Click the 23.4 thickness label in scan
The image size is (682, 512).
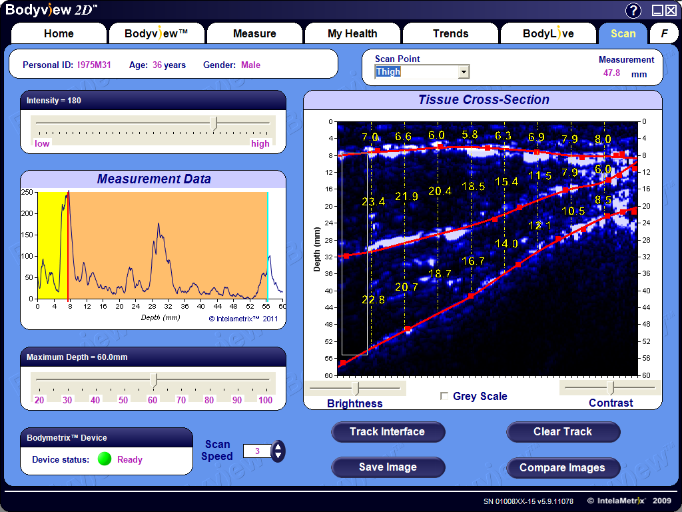click(x=373, y=201)
